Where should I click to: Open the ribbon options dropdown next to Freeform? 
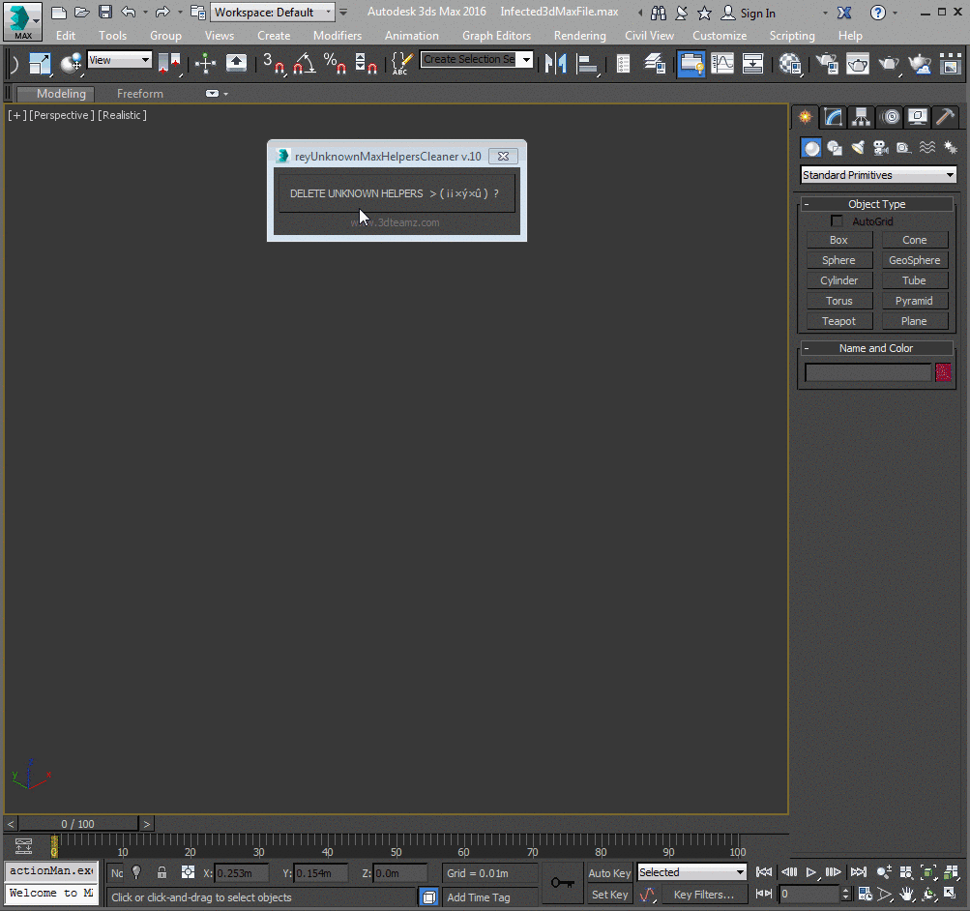click(217, 94)
